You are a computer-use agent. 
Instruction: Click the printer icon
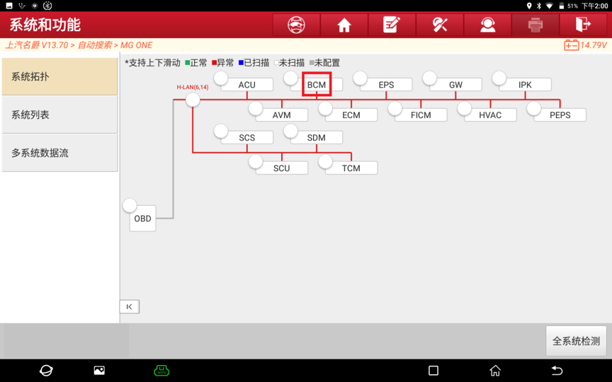click(x=535, y=25)
